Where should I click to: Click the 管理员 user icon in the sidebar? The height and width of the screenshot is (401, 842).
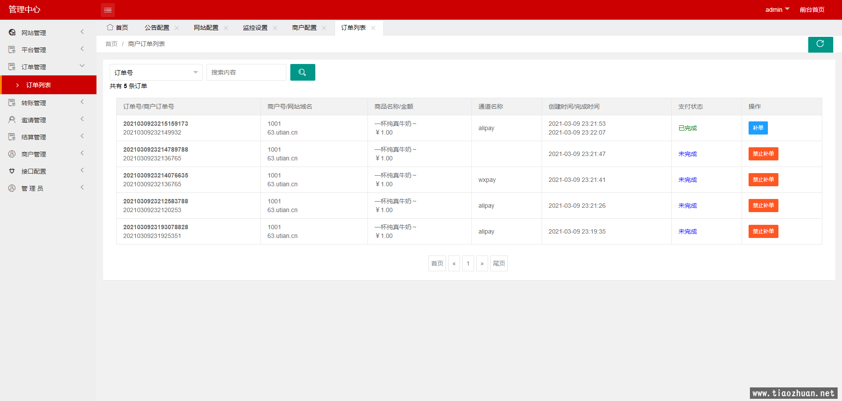click(12, 188)
